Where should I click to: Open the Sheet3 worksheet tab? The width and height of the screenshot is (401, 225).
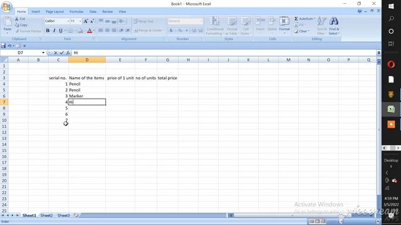(63, 216)
